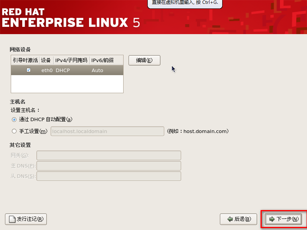The width and height of the screenshot is (307, 230).
Task: Click Auto IPv6 value in eth0 row
Action: pyautogui.click(x=97, y=71)
